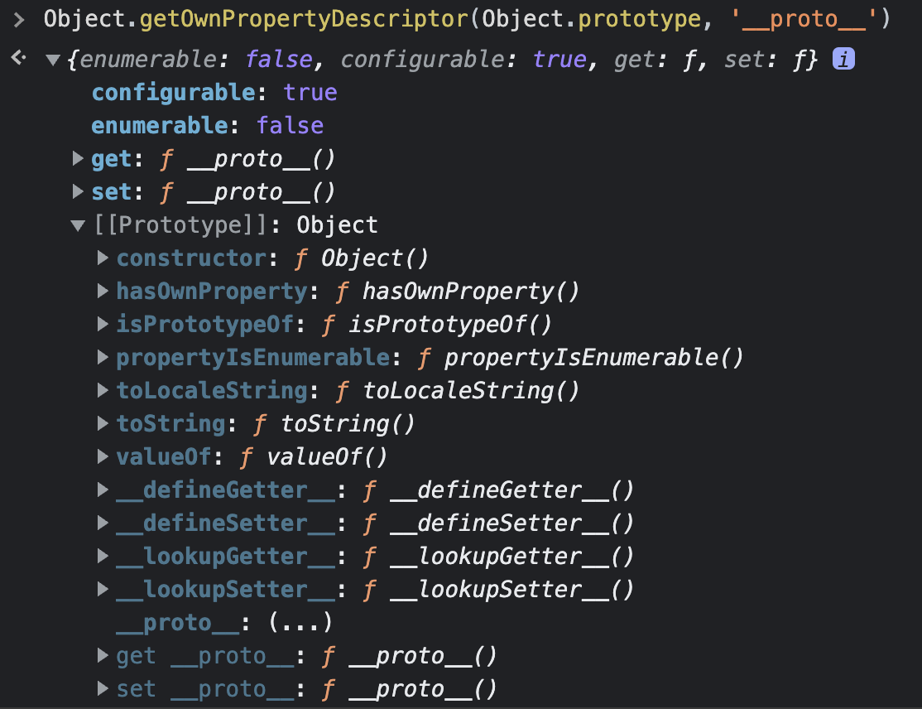Viewport: 922px width, 709px height.
Task: Click the '__lookupGetter__' property name
Action: (x=227, y=556)
